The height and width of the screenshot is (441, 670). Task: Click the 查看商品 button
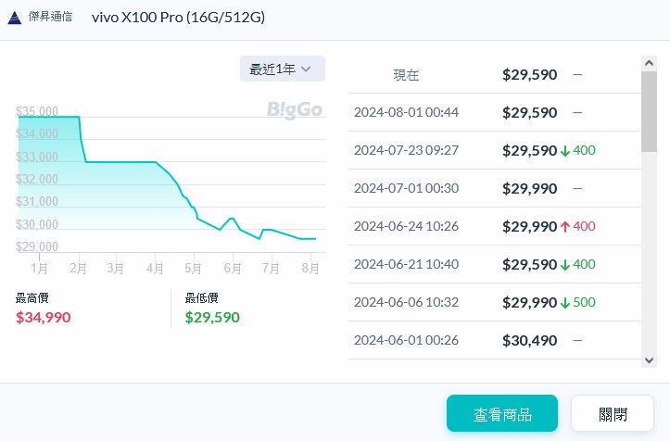[501, 414]
